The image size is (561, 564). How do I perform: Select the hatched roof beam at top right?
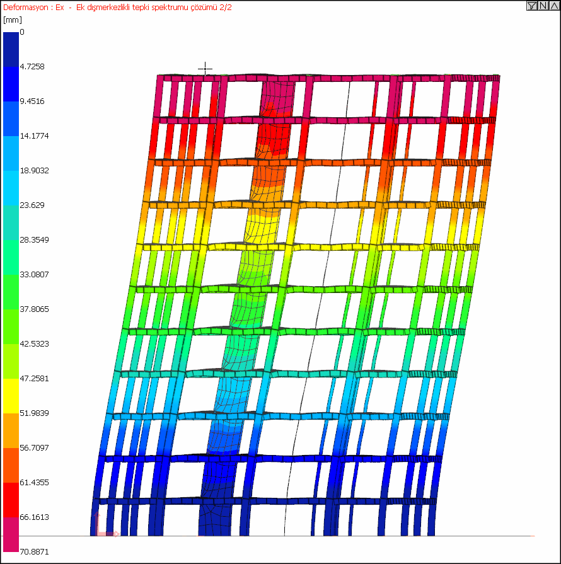click(x=475, y=78)
